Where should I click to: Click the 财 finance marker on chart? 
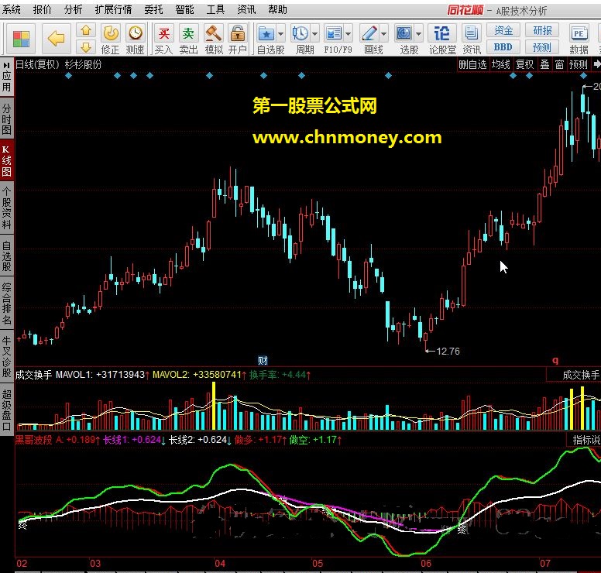pos(263,360)
